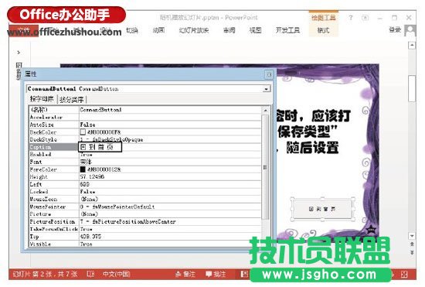Click the 中文(中国) language indicator
The height and width of the screenshot is (287, 425).
[117, 274]
